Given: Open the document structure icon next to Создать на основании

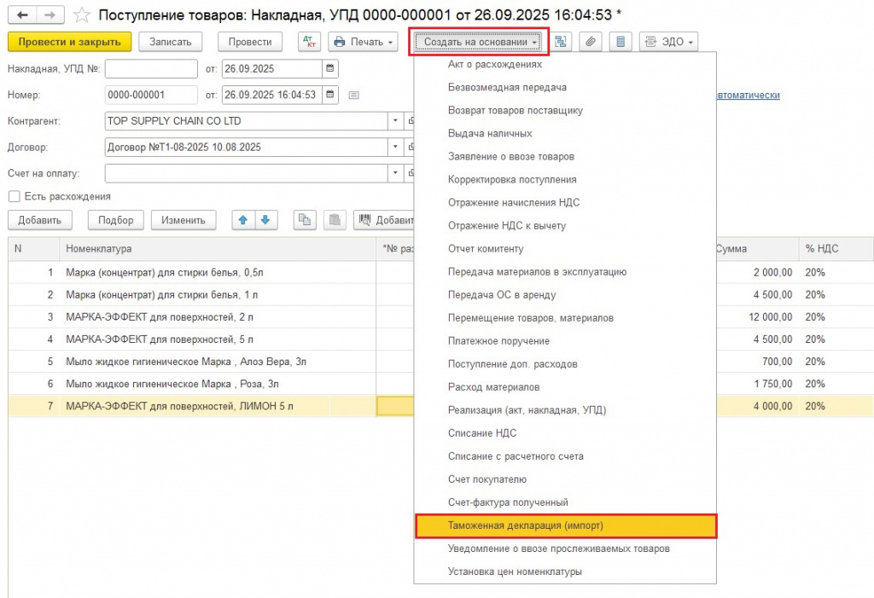Looking at the screenshot, I should [x=561, y=42].
